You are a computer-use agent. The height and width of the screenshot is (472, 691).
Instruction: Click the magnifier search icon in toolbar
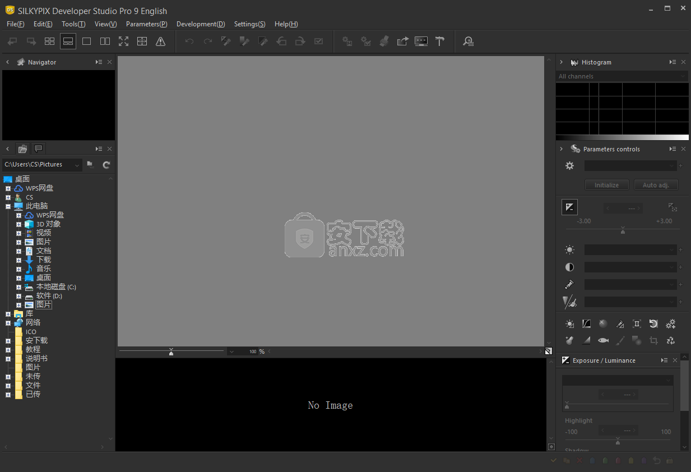469,41
